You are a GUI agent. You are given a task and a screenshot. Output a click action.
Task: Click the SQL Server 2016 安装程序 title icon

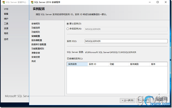(32, 2)
